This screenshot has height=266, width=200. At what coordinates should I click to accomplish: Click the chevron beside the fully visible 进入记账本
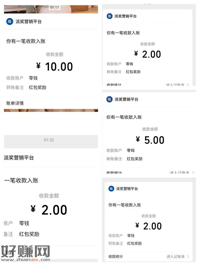tap(188, 256)
